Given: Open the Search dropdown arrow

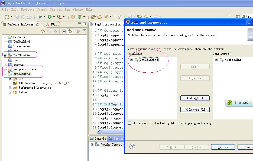Looking at the screenshot, I should point(111,17).
